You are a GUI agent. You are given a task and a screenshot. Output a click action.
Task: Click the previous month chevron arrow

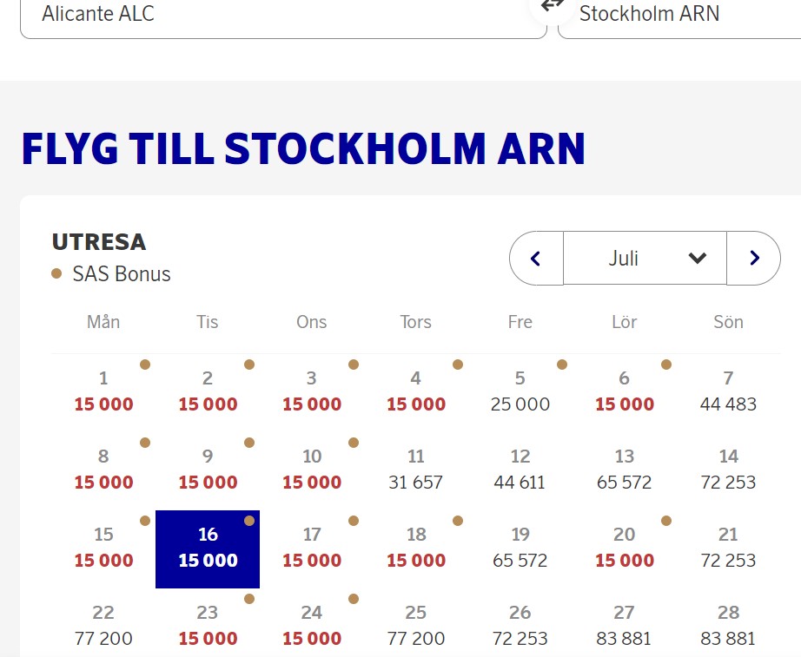pyautogui.click(x=536, y=258)
